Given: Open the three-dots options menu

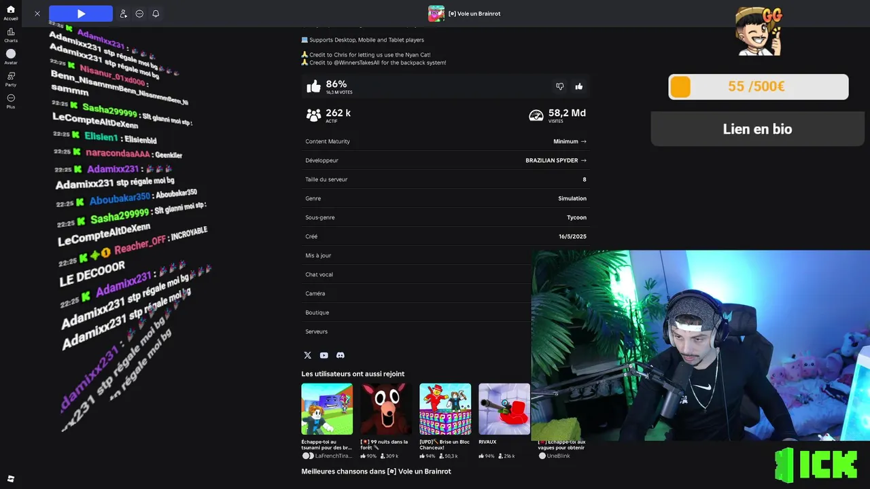Looking at the screenshot, I should coord(139,14).
